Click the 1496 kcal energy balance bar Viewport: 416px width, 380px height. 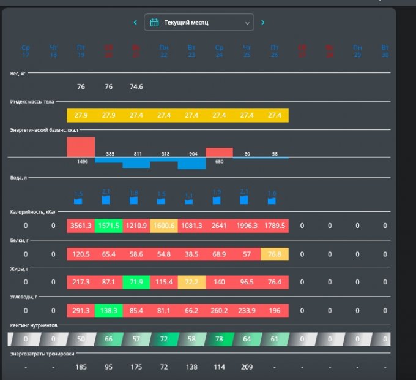click(x=81, y=147)
